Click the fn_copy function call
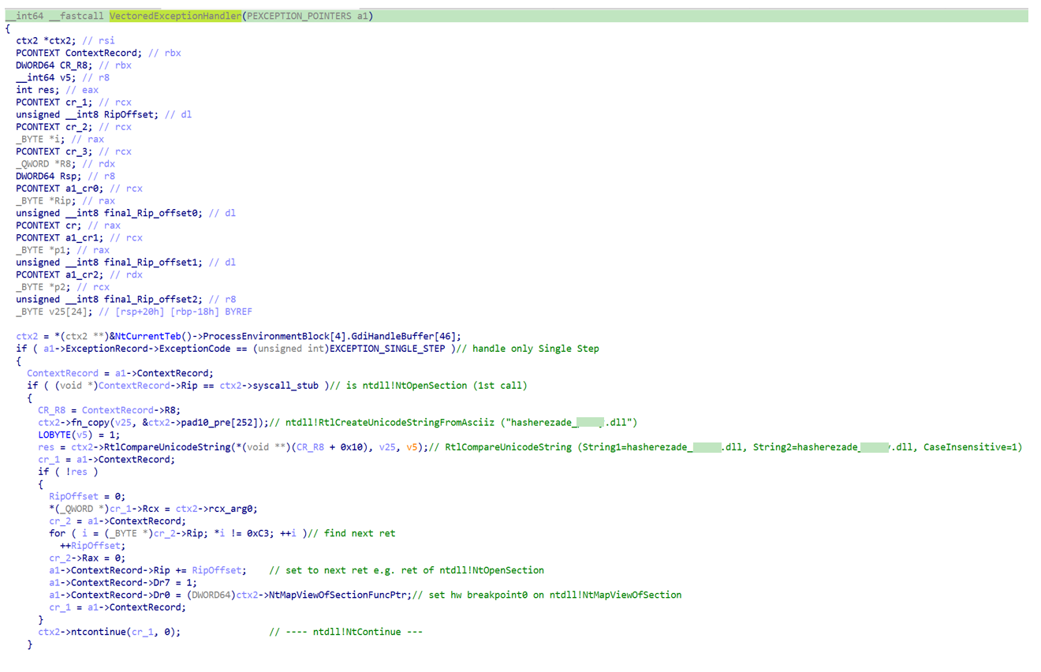1041x672 pixels. 87,423
